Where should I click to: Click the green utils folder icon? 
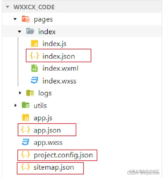pyautogui.click(x=26, y=105)
